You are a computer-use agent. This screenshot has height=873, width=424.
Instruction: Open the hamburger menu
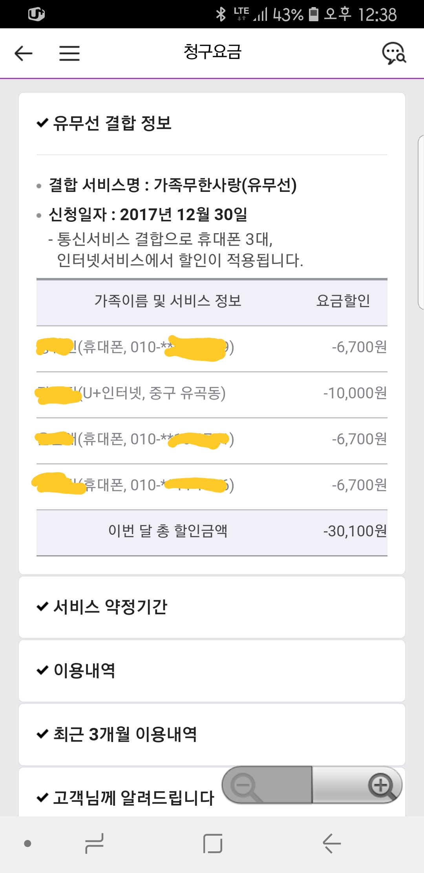69,53
